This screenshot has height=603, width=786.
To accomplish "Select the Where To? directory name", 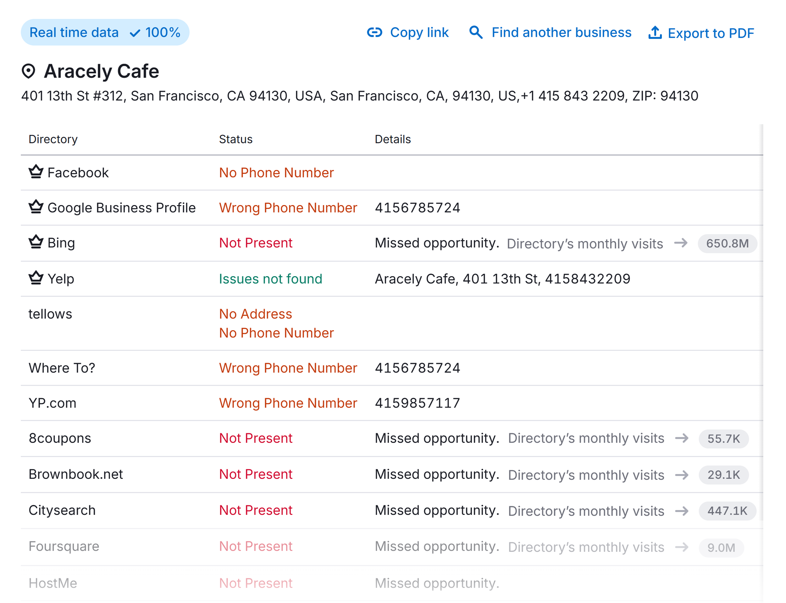I will click(62, 368).
